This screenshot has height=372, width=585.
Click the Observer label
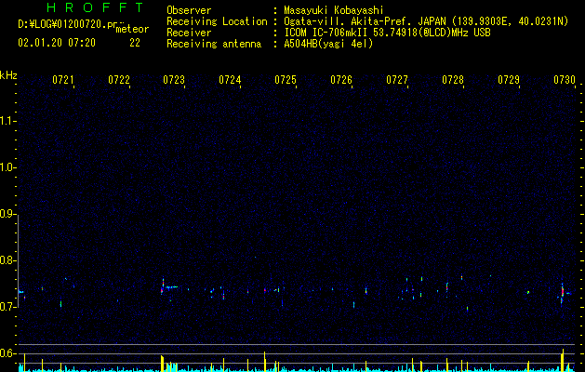[x=189, y=10]
